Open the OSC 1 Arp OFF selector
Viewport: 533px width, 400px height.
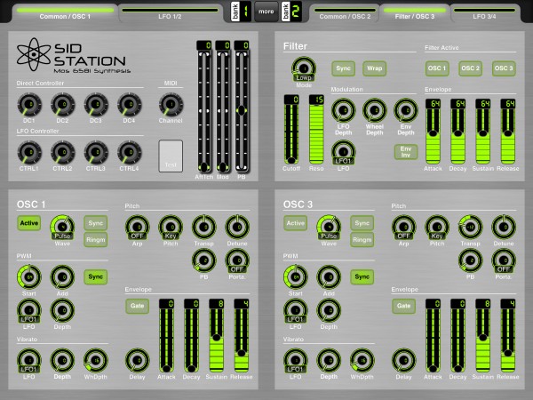pos(138,228)
